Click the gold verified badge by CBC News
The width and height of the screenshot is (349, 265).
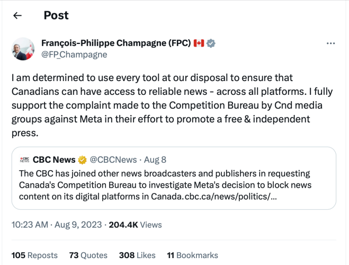[83, 159]
